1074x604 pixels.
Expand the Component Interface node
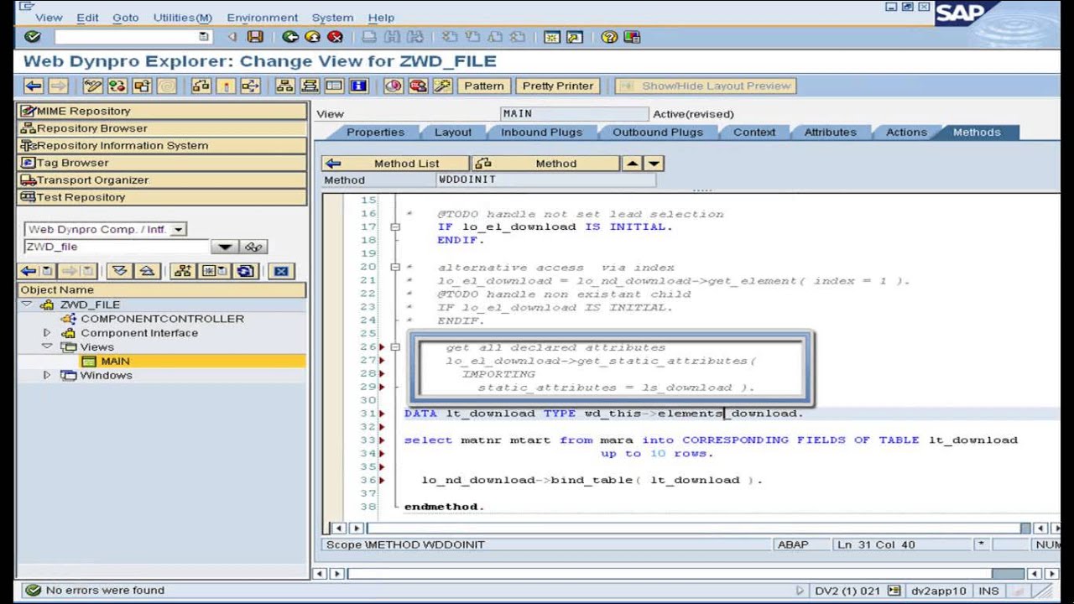[47, 333]
